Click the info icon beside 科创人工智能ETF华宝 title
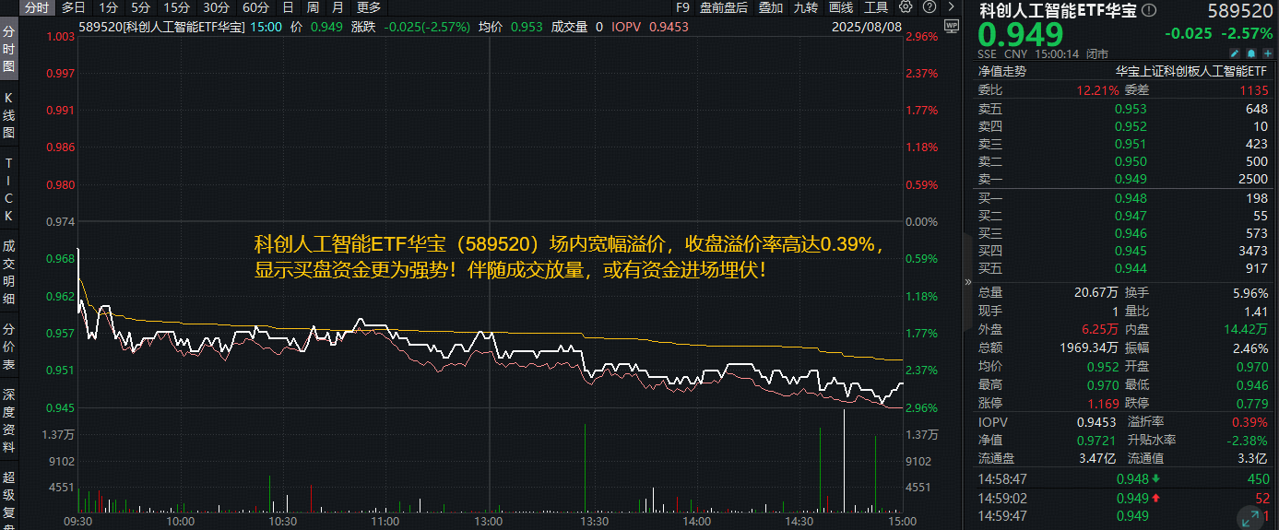This screenshot has width=1279, height=530. pos(1148,10)
